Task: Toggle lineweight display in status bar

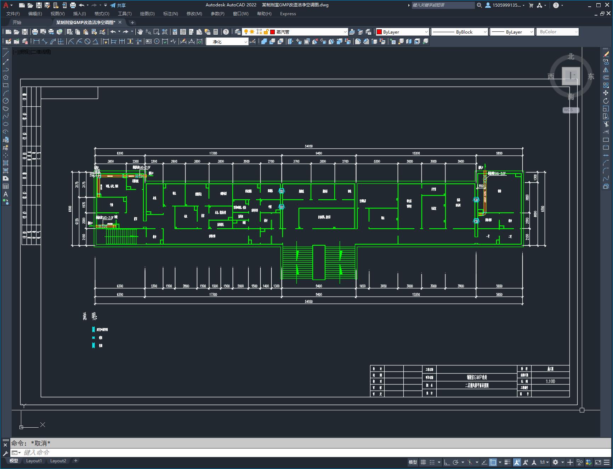Action: coord(507,462)
